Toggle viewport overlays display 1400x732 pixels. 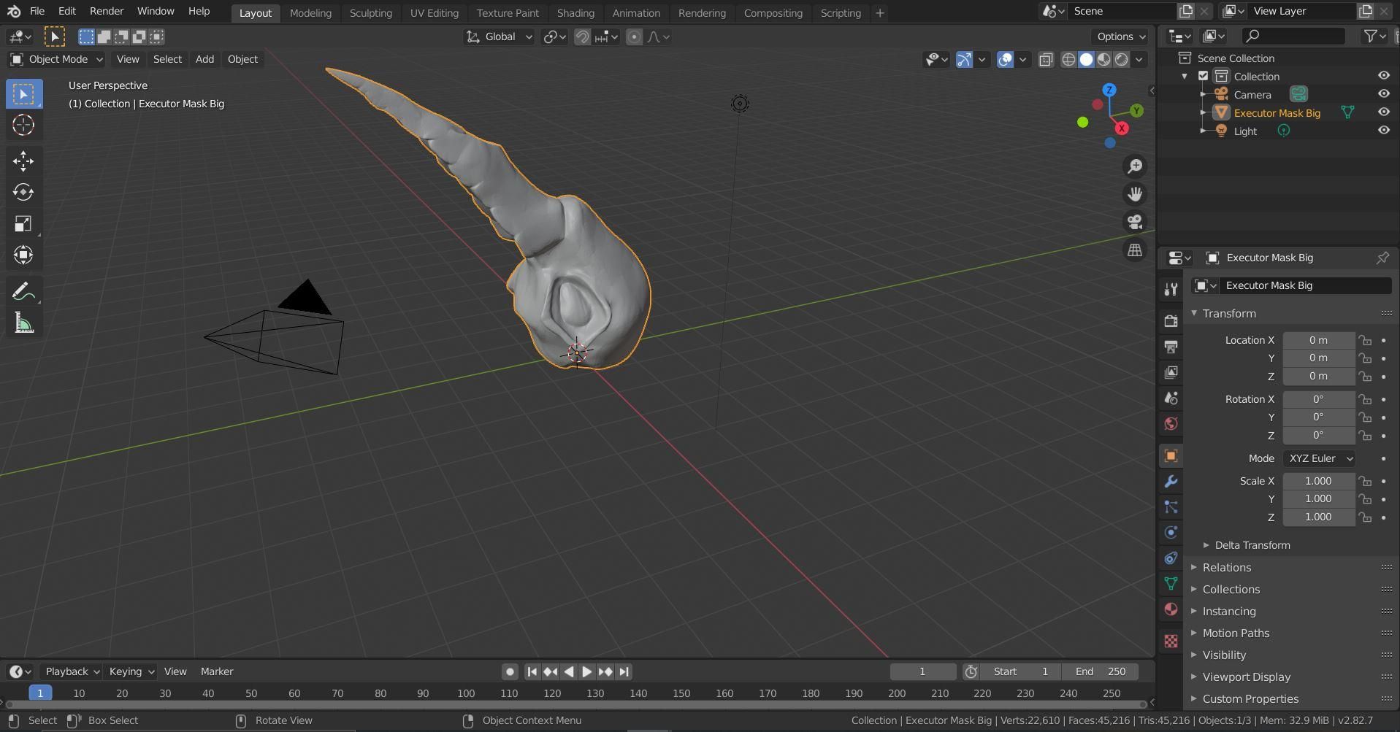pos(1005,60)
